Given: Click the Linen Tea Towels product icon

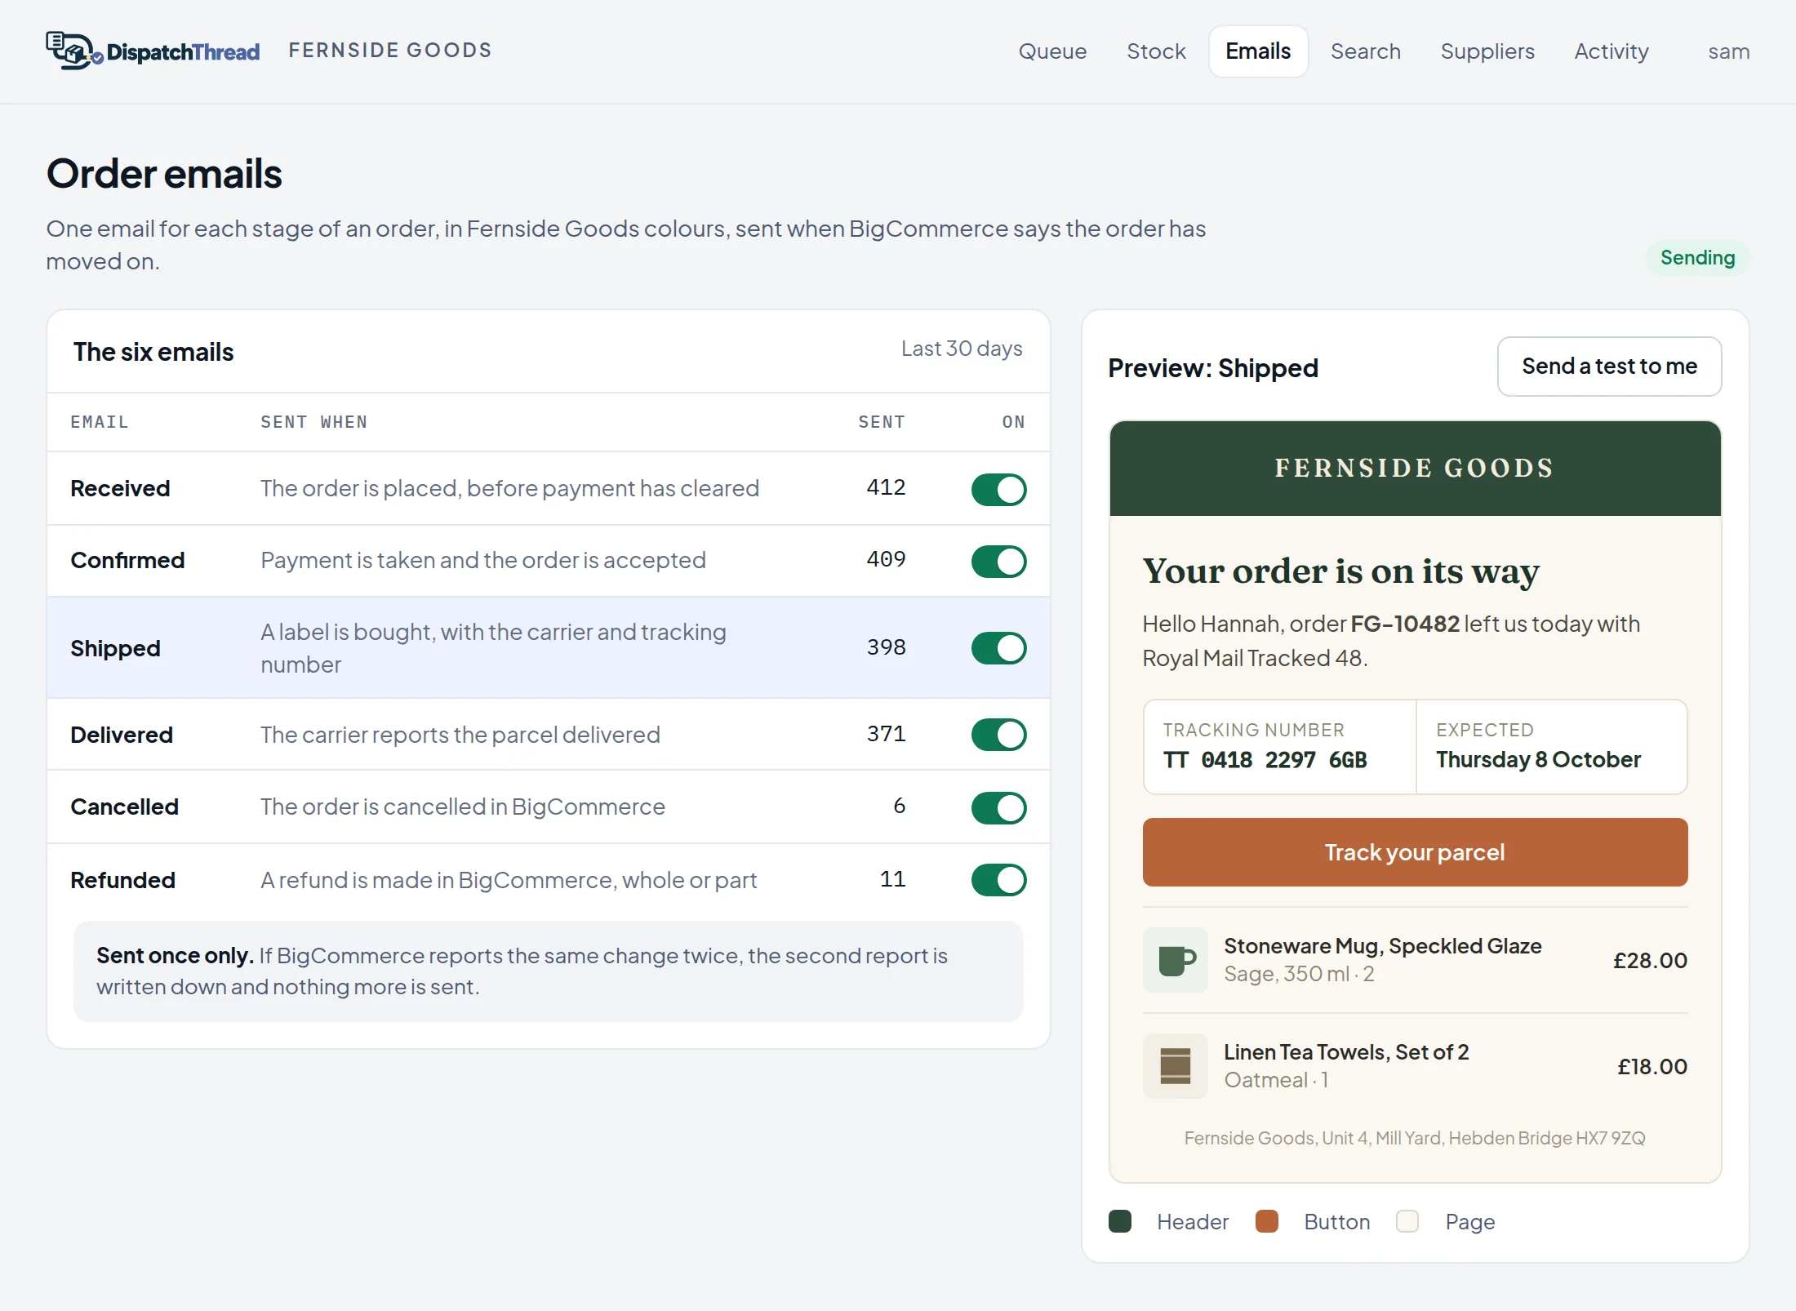Looking at the screenshot, I should (1175, 1066).
